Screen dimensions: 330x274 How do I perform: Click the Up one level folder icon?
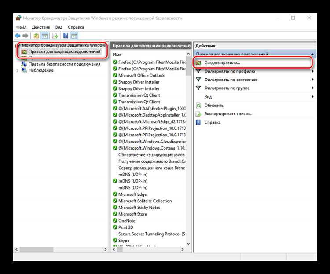(x=36, y=36)
